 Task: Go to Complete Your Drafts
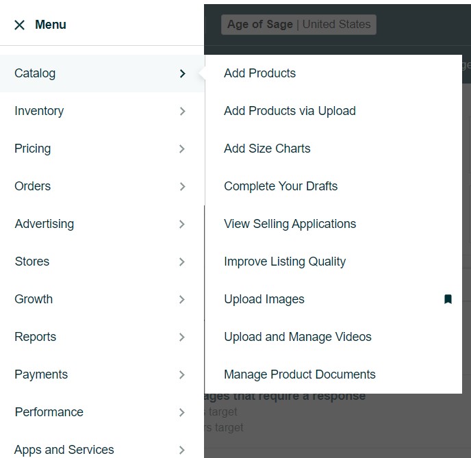point(333,186)
